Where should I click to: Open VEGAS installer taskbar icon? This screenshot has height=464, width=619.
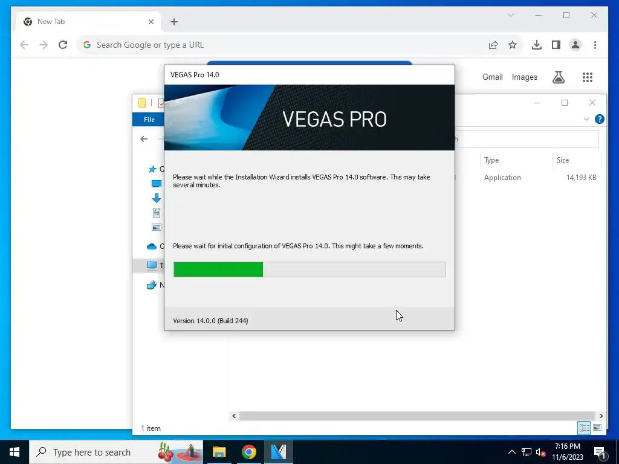[x=278, y=452]
